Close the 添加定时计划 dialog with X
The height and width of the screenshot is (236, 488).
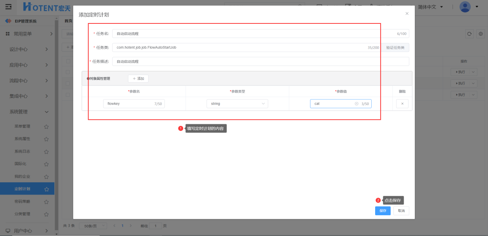407,13
